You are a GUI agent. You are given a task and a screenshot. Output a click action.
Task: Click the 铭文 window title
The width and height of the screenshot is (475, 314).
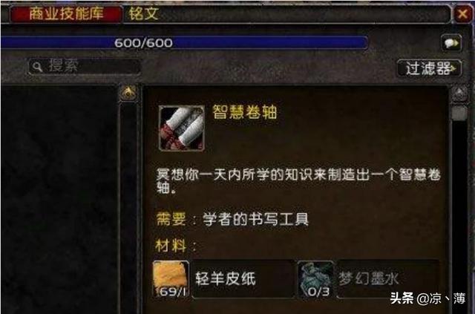click(143, 13)
